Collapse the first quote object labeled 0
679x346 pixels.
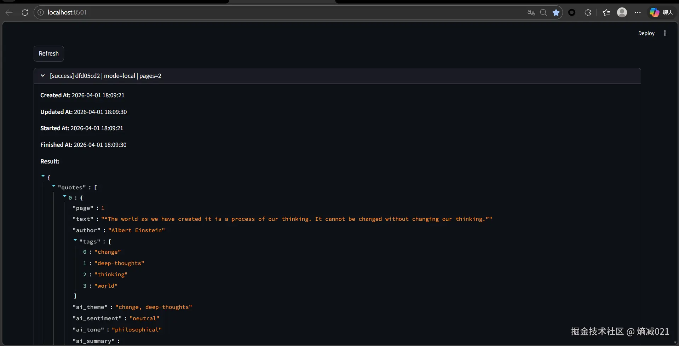tap(64, 196)
